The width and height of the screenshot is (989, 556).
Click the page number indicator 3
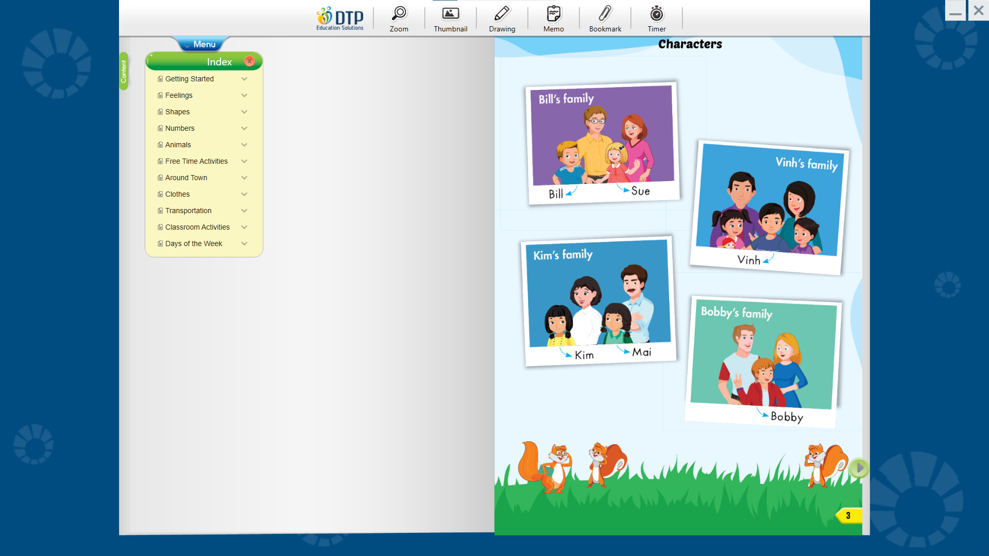coord(848,515)
